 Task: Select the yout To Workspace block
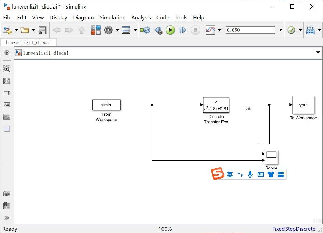304,105
